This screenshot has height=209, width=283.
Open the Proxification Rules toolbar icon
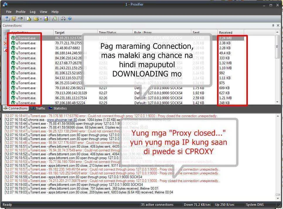pos(14,18)
